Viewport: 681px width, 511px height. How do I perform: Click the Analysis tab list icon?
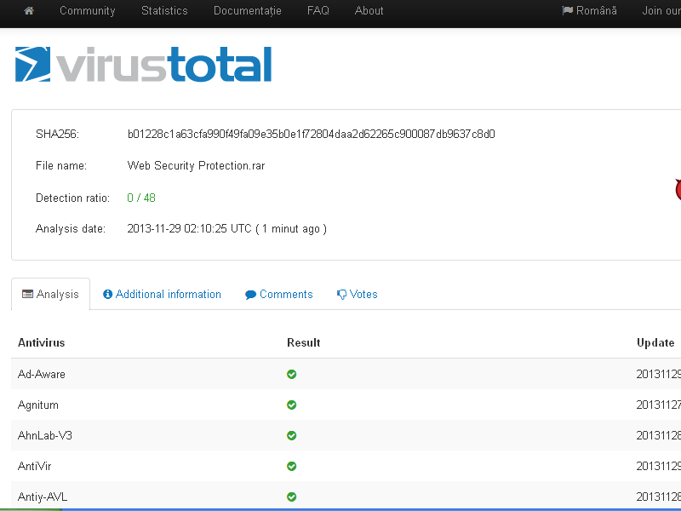[27, 294]
